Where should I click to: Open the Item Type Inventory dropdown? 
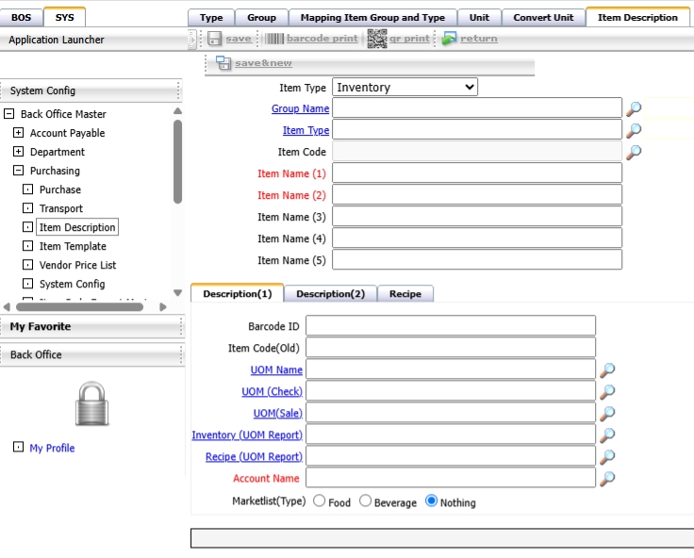(405, 88)
